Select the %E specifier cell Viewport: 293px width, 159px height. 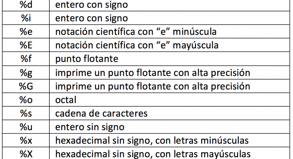pyautogui.click(x=26, y=45)
